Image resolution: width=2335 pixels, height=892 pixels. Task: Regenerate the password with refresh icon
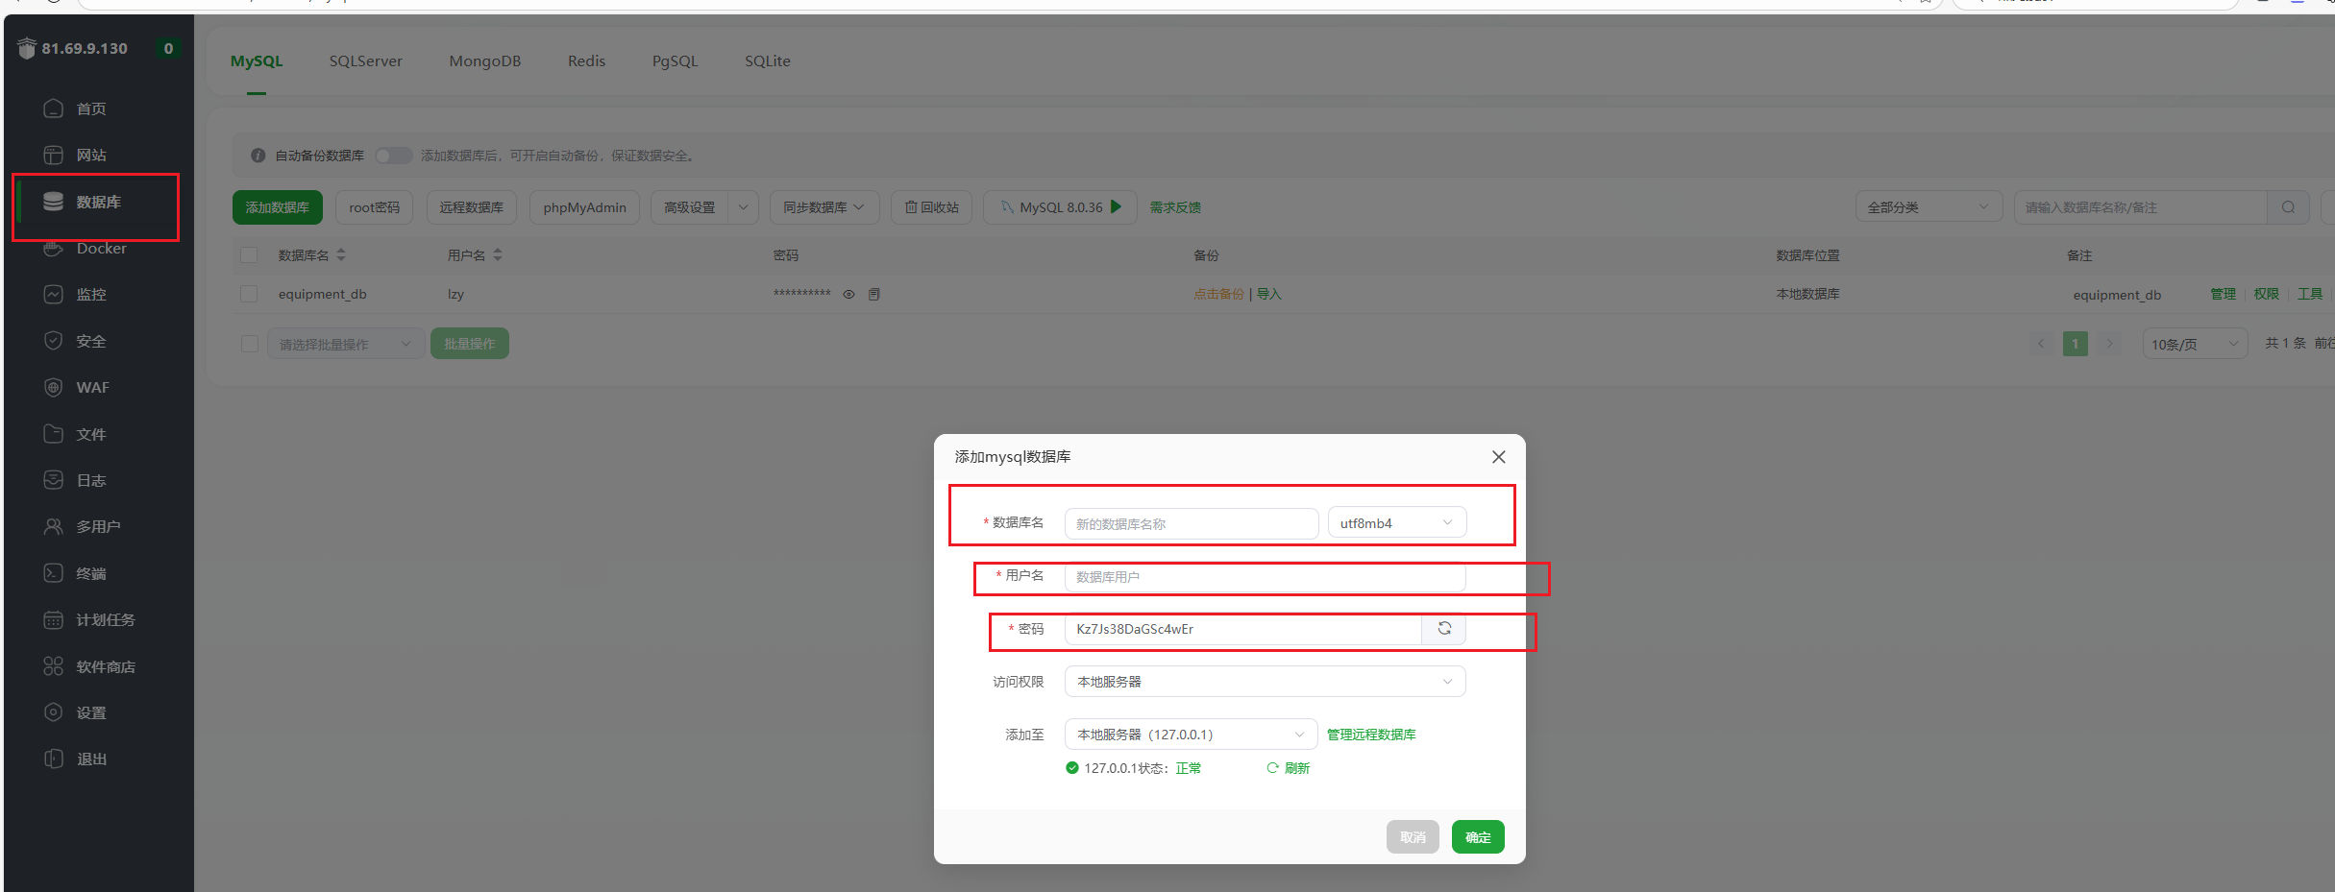pyautogui.click(x=1444, y=629)
